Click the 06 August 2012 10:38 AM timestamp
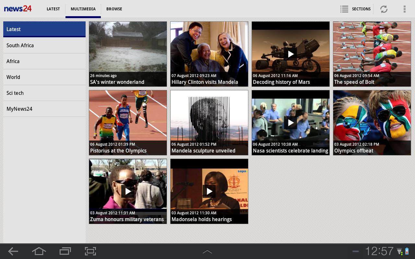Screen dimensions: 415x259 (x=275, y=144)
